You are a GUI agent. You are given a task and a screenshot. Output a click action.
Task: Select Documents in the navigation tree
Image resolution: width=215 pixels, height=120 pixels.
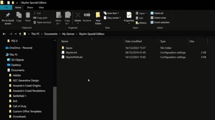pyautogui.click(x=18, y=70)
